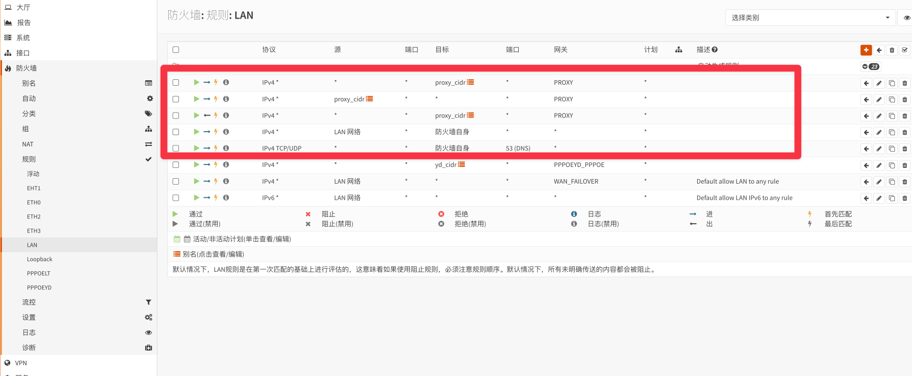Screen dimensions: 912x376
Task: Toggle selected rules with header check-square icon
Action: coord(905,50)
